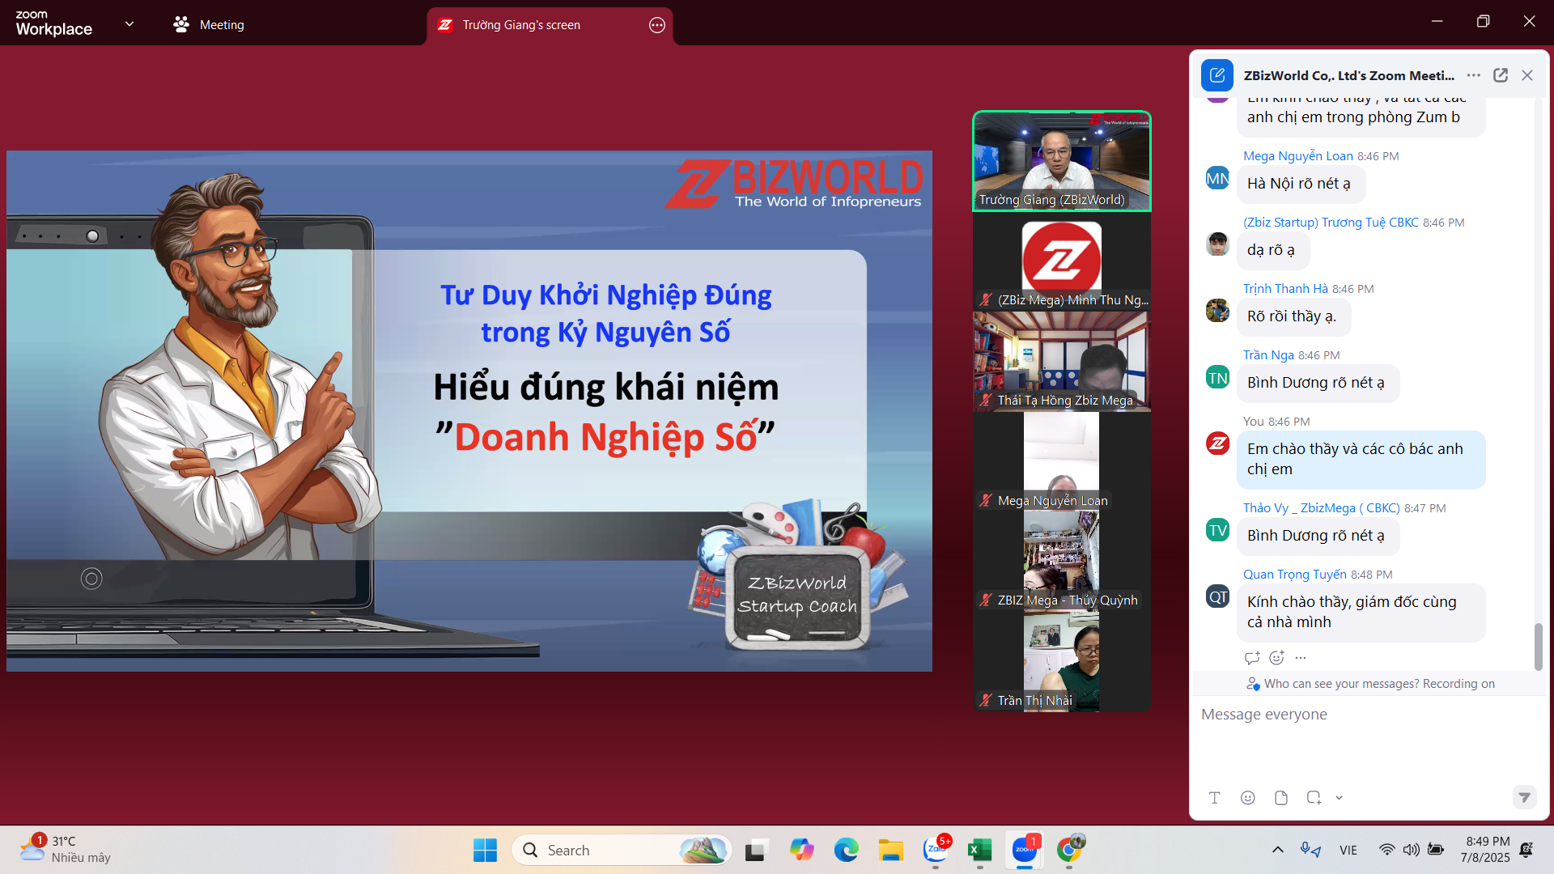Open the Windows Start menu
1554x874 pixels.
pyautogui.click(x=485, y=850)
